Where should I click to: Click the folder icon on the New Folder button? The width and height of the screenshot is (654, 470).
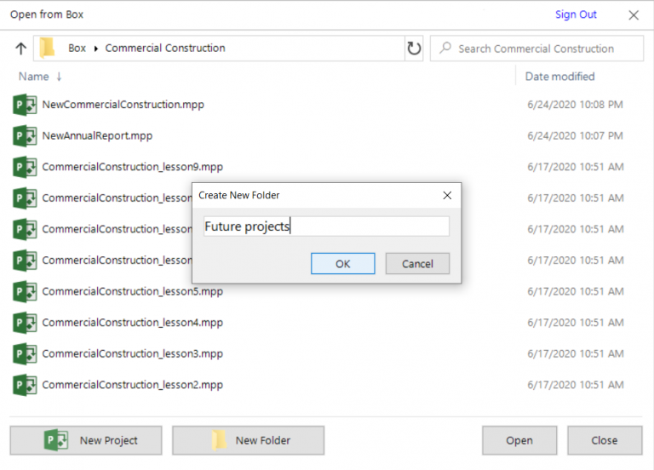219,440
